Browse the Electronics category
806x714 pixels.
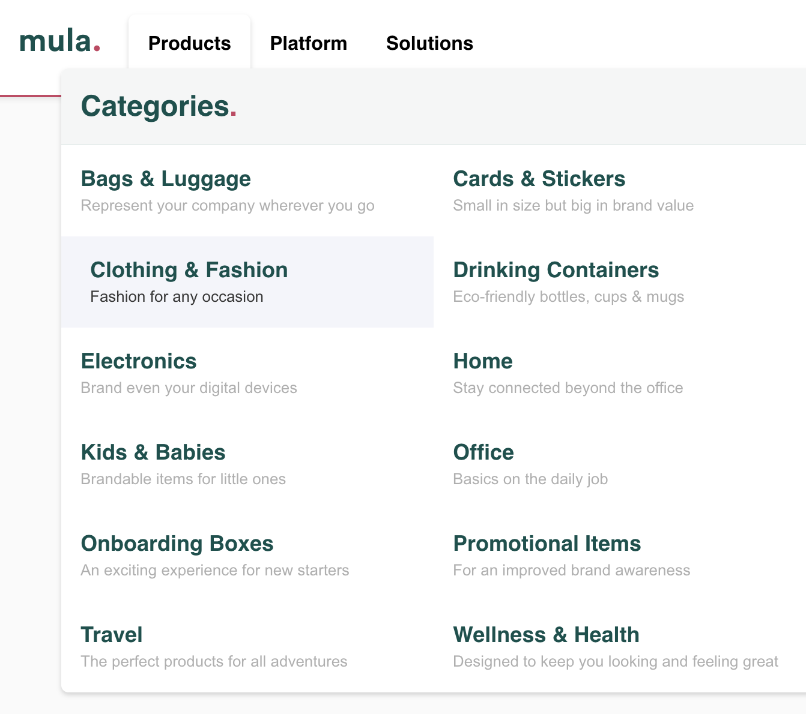[139, 361]
